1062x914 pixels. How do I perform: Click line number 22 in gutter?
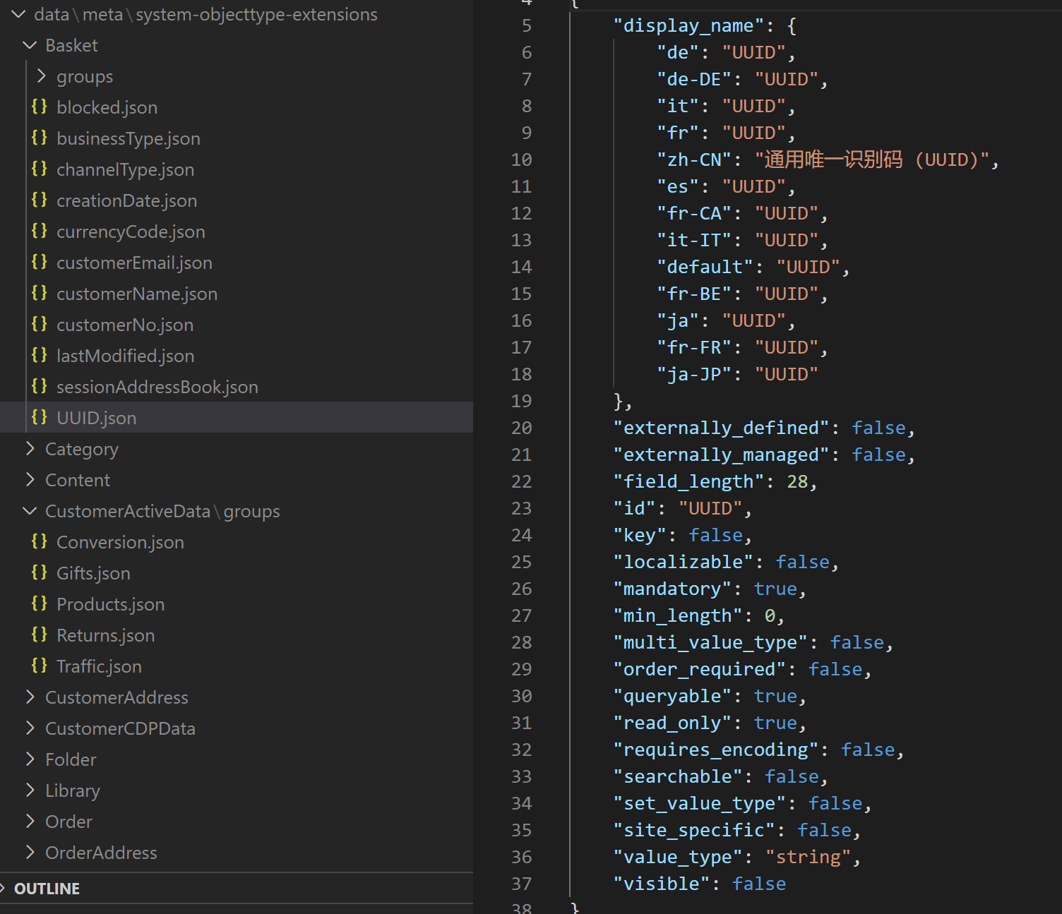521,481
